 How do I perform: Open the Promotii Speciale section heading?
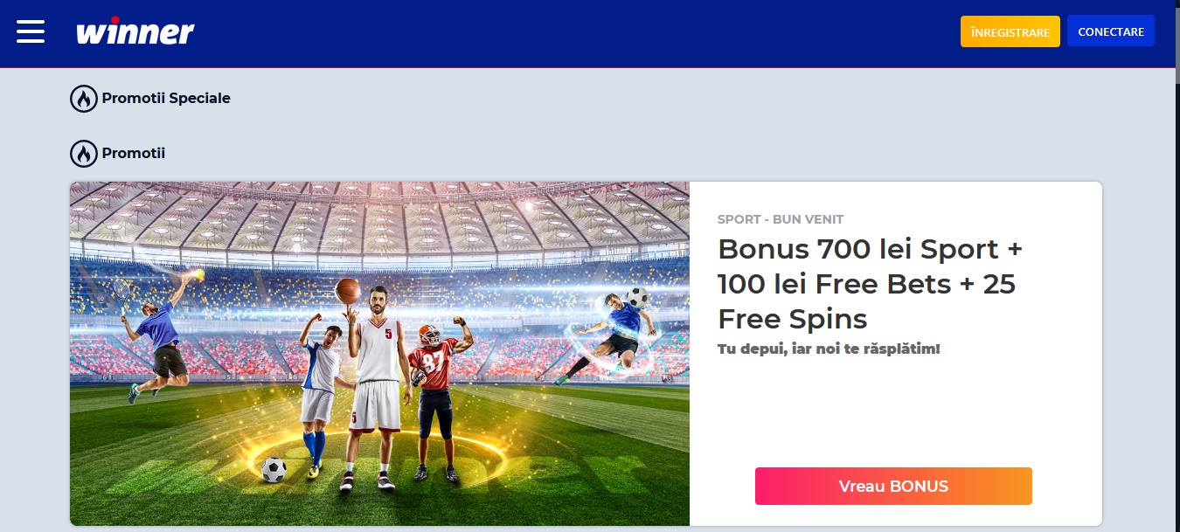(166, 99)
